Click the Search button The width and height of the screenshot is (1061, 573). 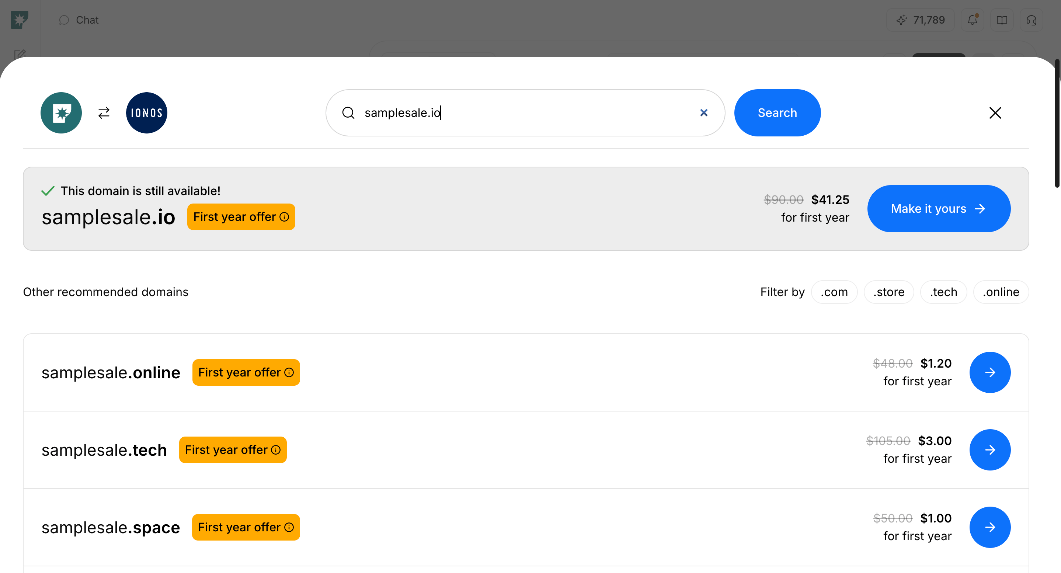(x=777, y=113)
